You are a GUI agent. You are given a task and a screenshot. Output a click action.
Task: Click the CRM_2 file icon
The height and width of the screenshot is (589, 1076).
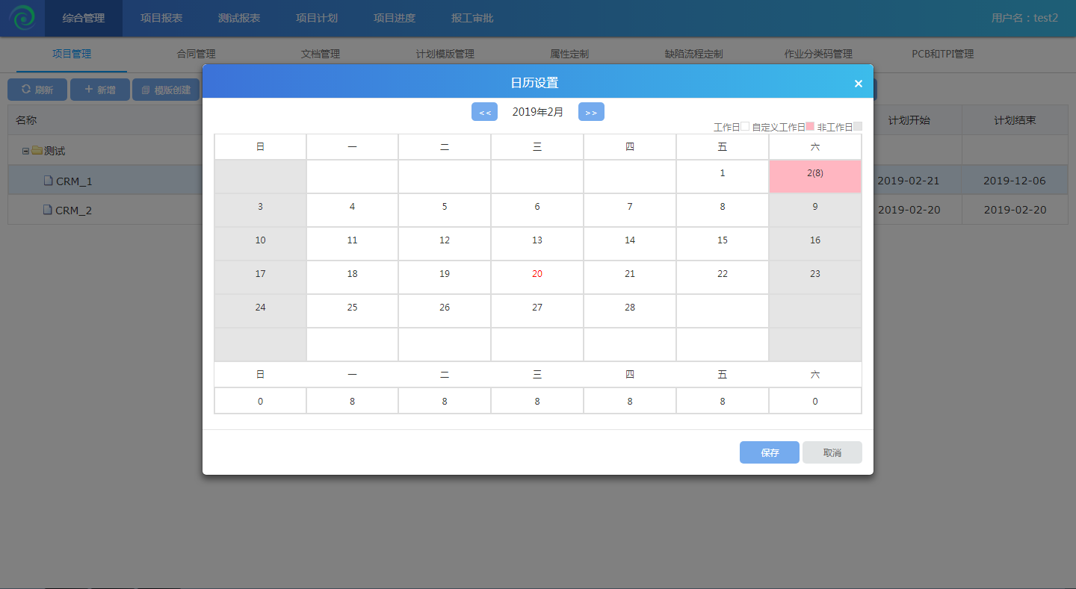coord(48,211)
